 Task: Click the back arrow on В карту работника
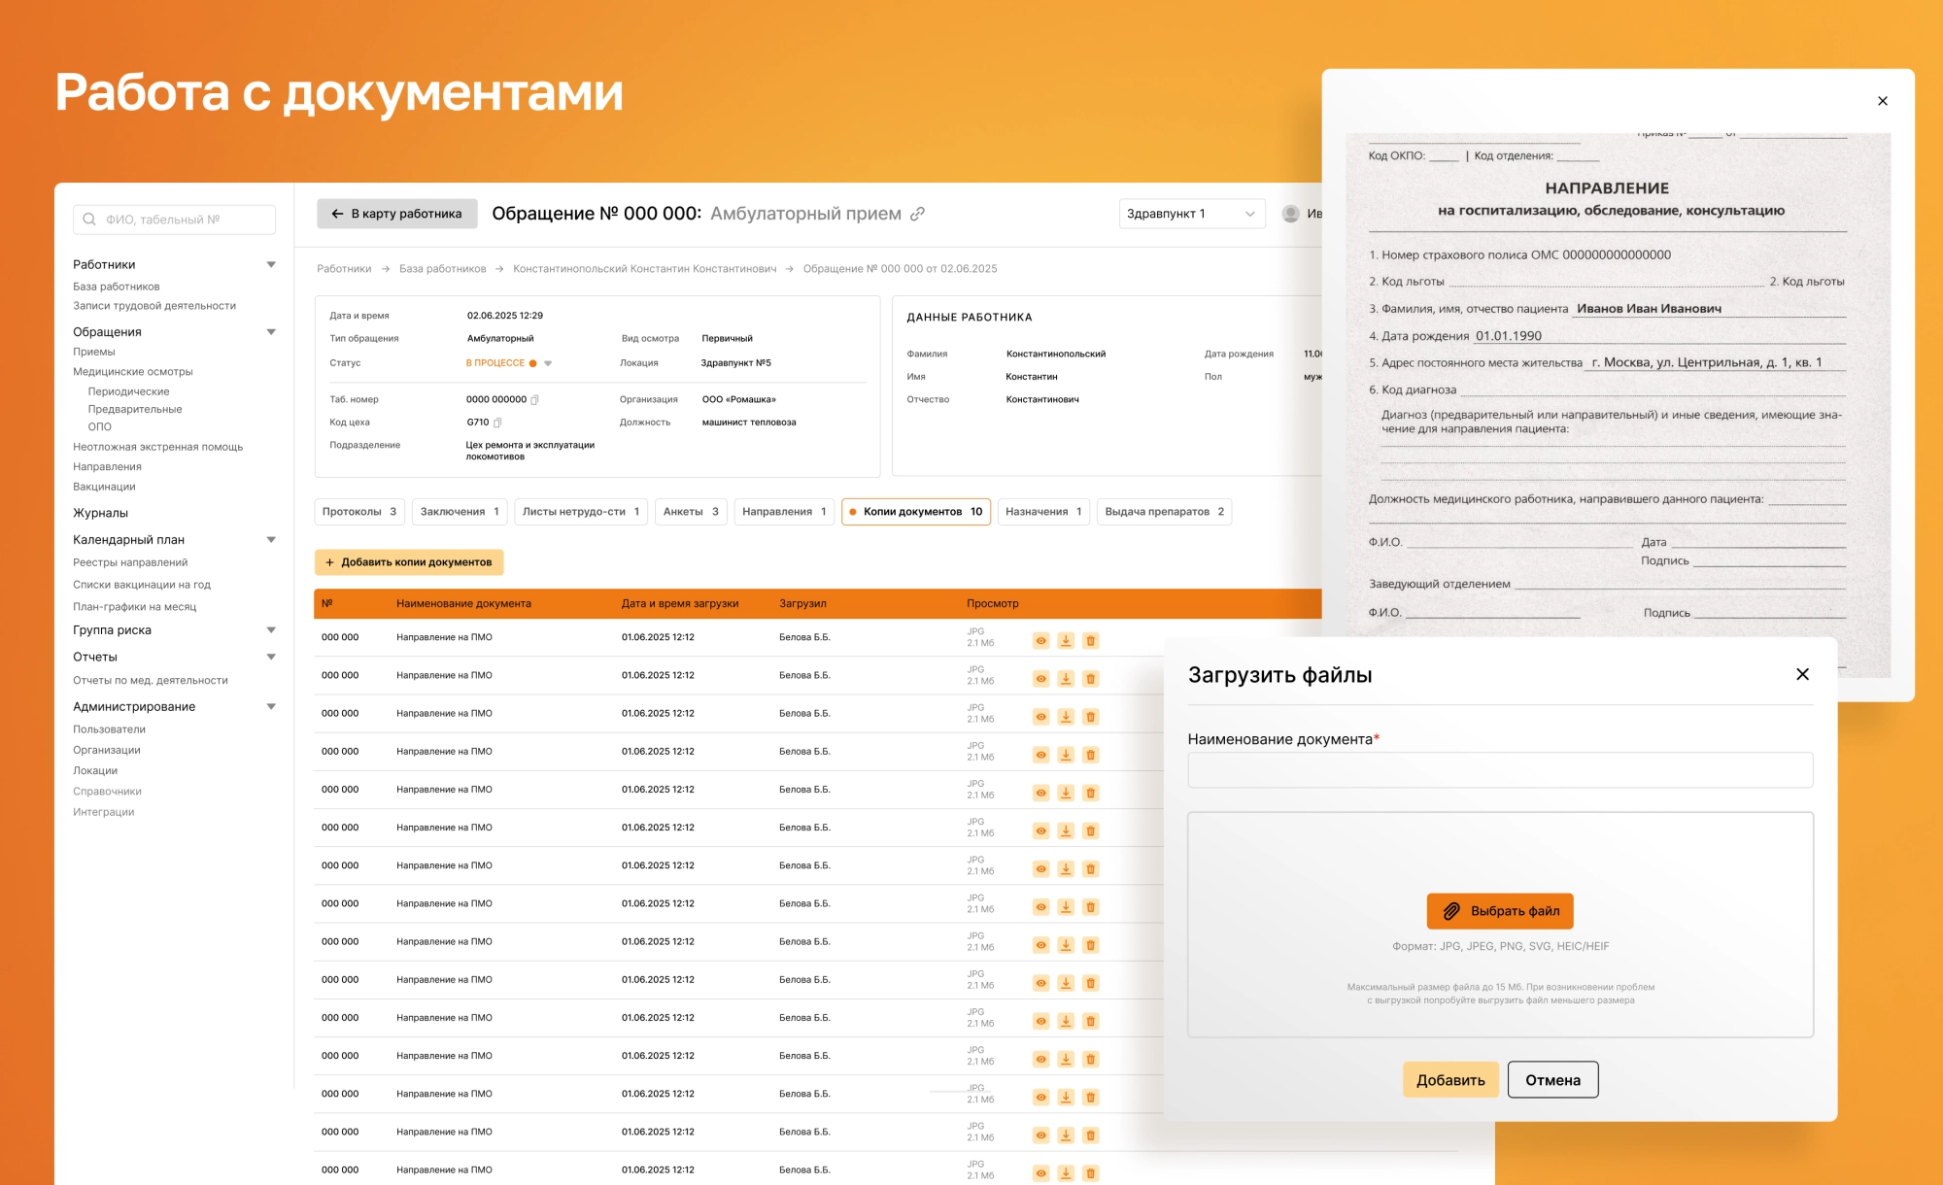pyautogui.click(x=337, y=213)
